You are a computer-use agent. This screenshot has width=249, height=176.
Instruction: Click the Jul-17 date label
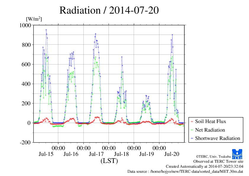pos(96,154)
